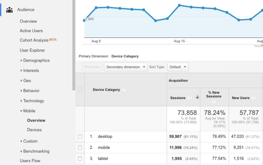Click the Sessions sort arrow

pos(197,97)
